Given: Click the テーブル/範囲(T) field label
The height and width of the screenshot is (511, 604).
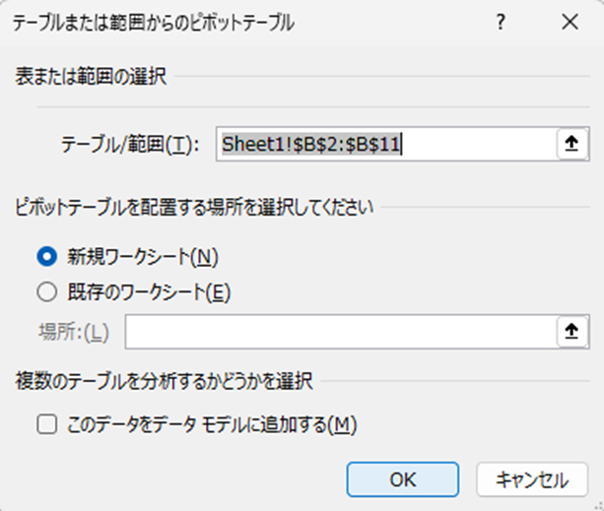Looking at the screenshot, I should click(130, 145).
